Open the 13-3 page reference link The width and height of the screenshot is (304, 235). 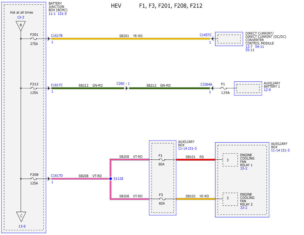pos(21,17)
